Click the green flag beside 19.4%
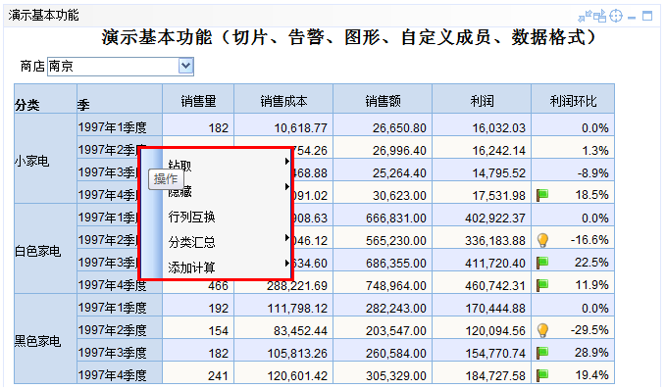 [x=542, y=375]
